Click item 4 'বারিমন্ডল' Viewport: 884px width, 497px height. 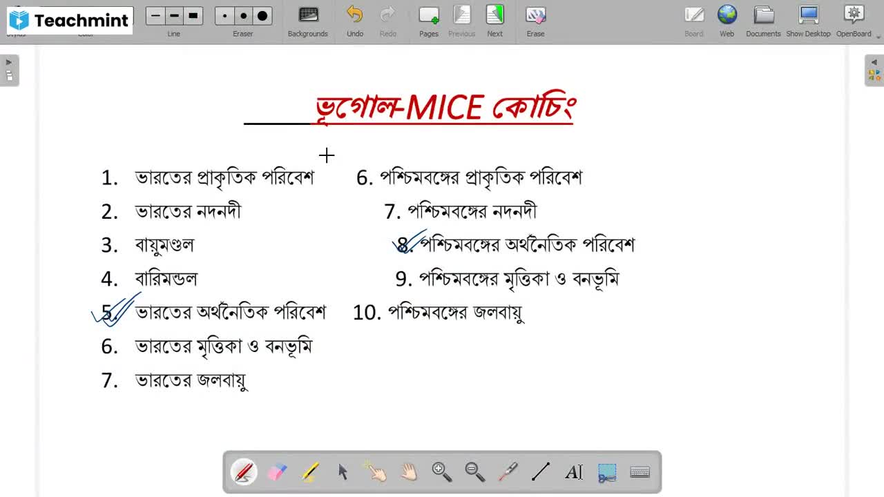(x=166, y=279)
